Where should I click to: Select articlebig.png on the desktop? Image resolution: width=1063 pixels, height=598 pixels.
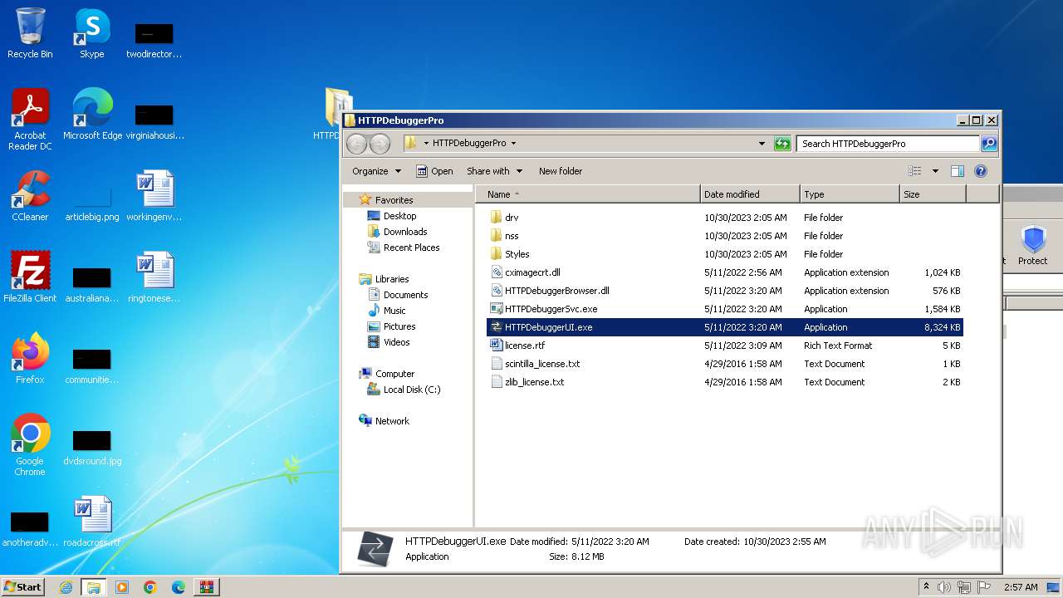pyautogui.click(x=92, y=203)
